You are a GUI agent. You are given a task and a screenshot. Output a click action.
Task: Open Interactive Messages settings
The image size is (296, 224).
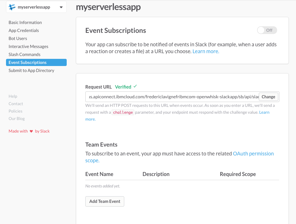[x=28, y=47]
